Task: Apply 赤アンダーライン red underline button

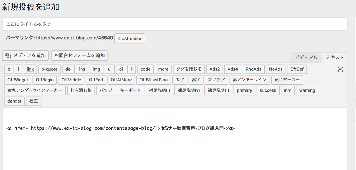Action: pos(250,80)
